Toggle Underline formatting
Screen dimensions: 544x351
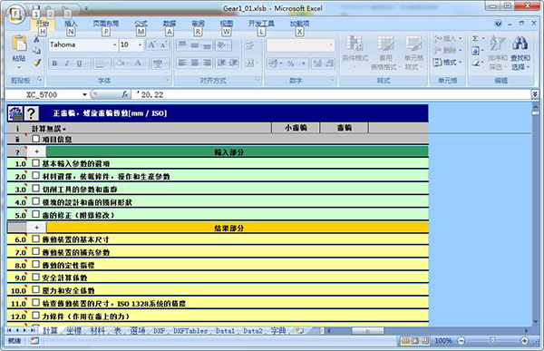pos(79,63)
